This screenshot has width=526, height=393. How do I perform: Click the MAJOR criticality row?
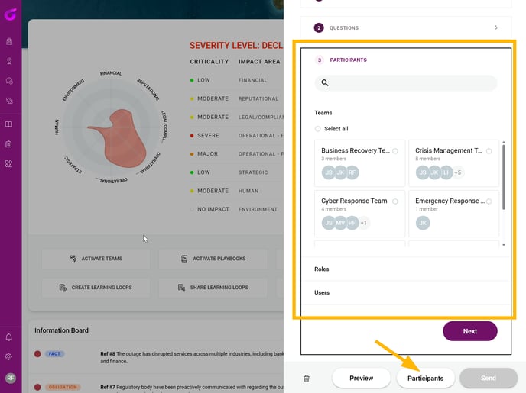pos(236,154)
